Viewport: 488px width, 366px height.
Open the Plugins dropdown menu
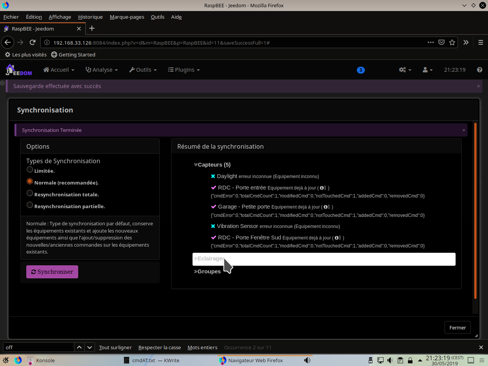[x=184, y=70]
